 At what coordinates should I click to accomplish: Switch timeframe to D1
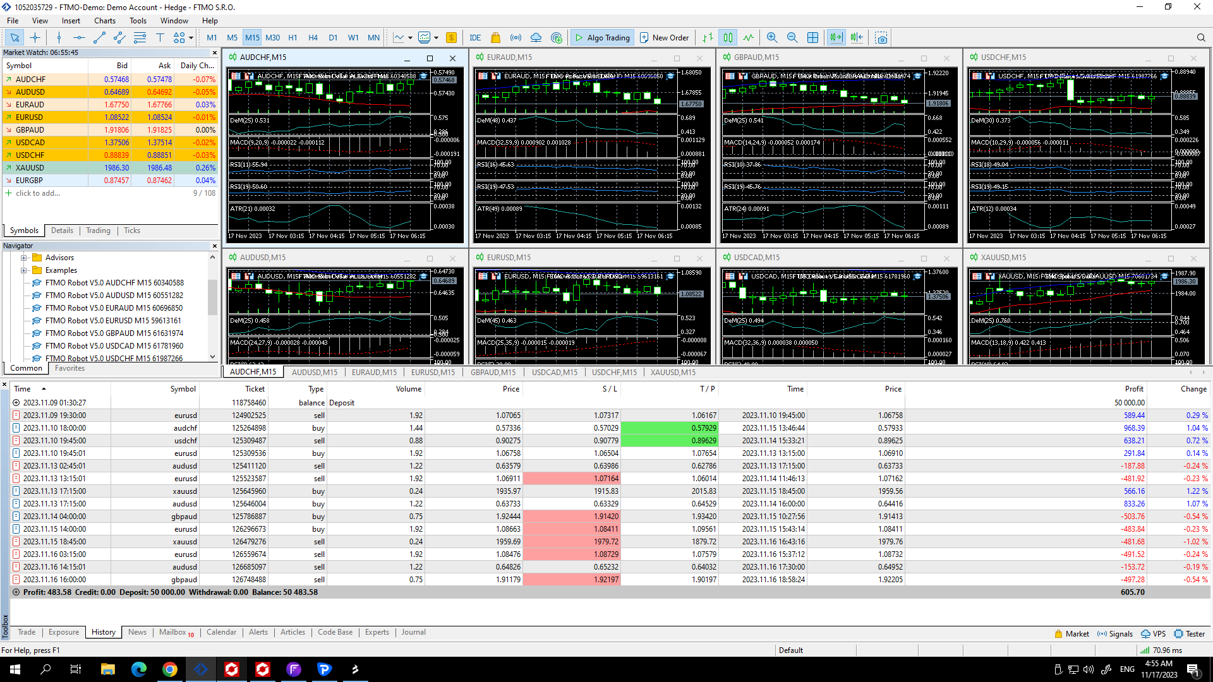click(333, 38)
